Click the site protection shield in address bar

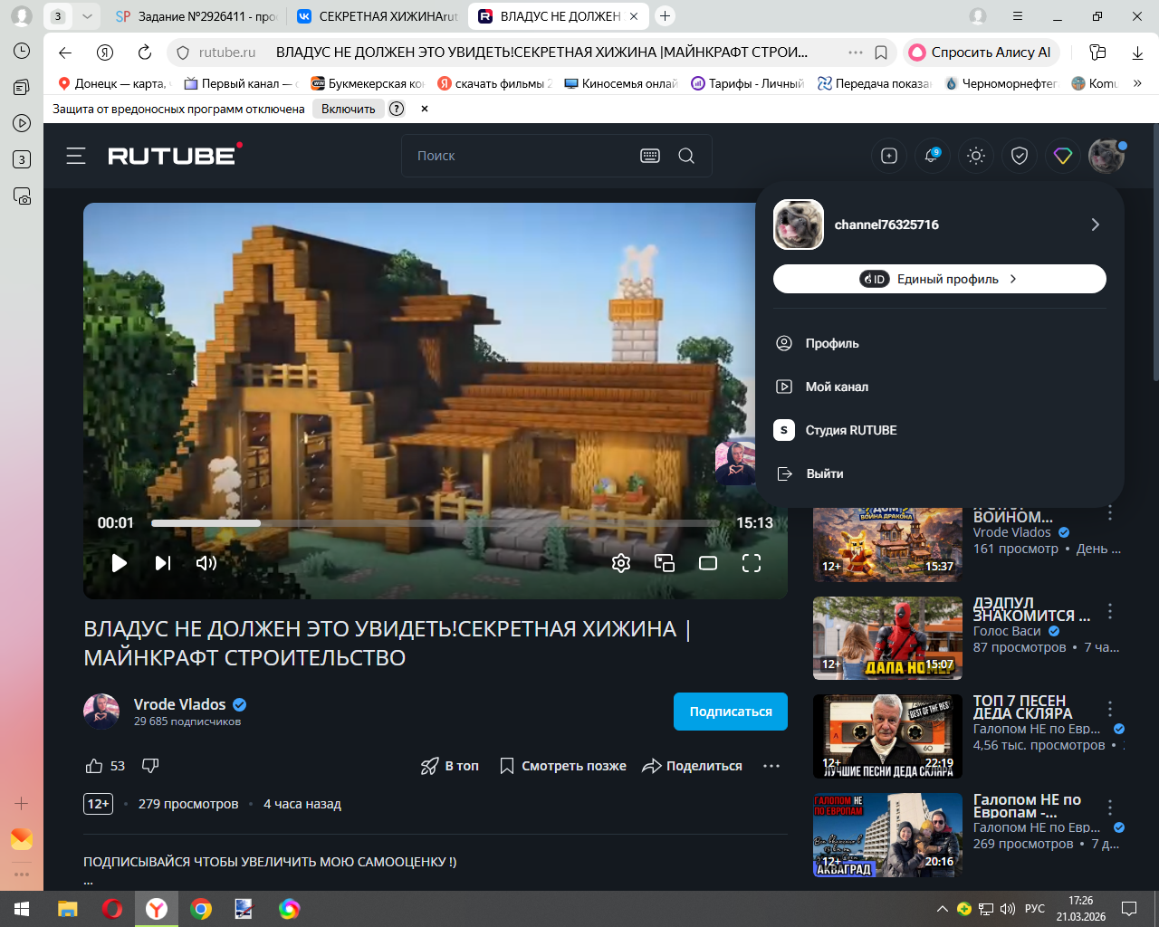coord(183,53)
